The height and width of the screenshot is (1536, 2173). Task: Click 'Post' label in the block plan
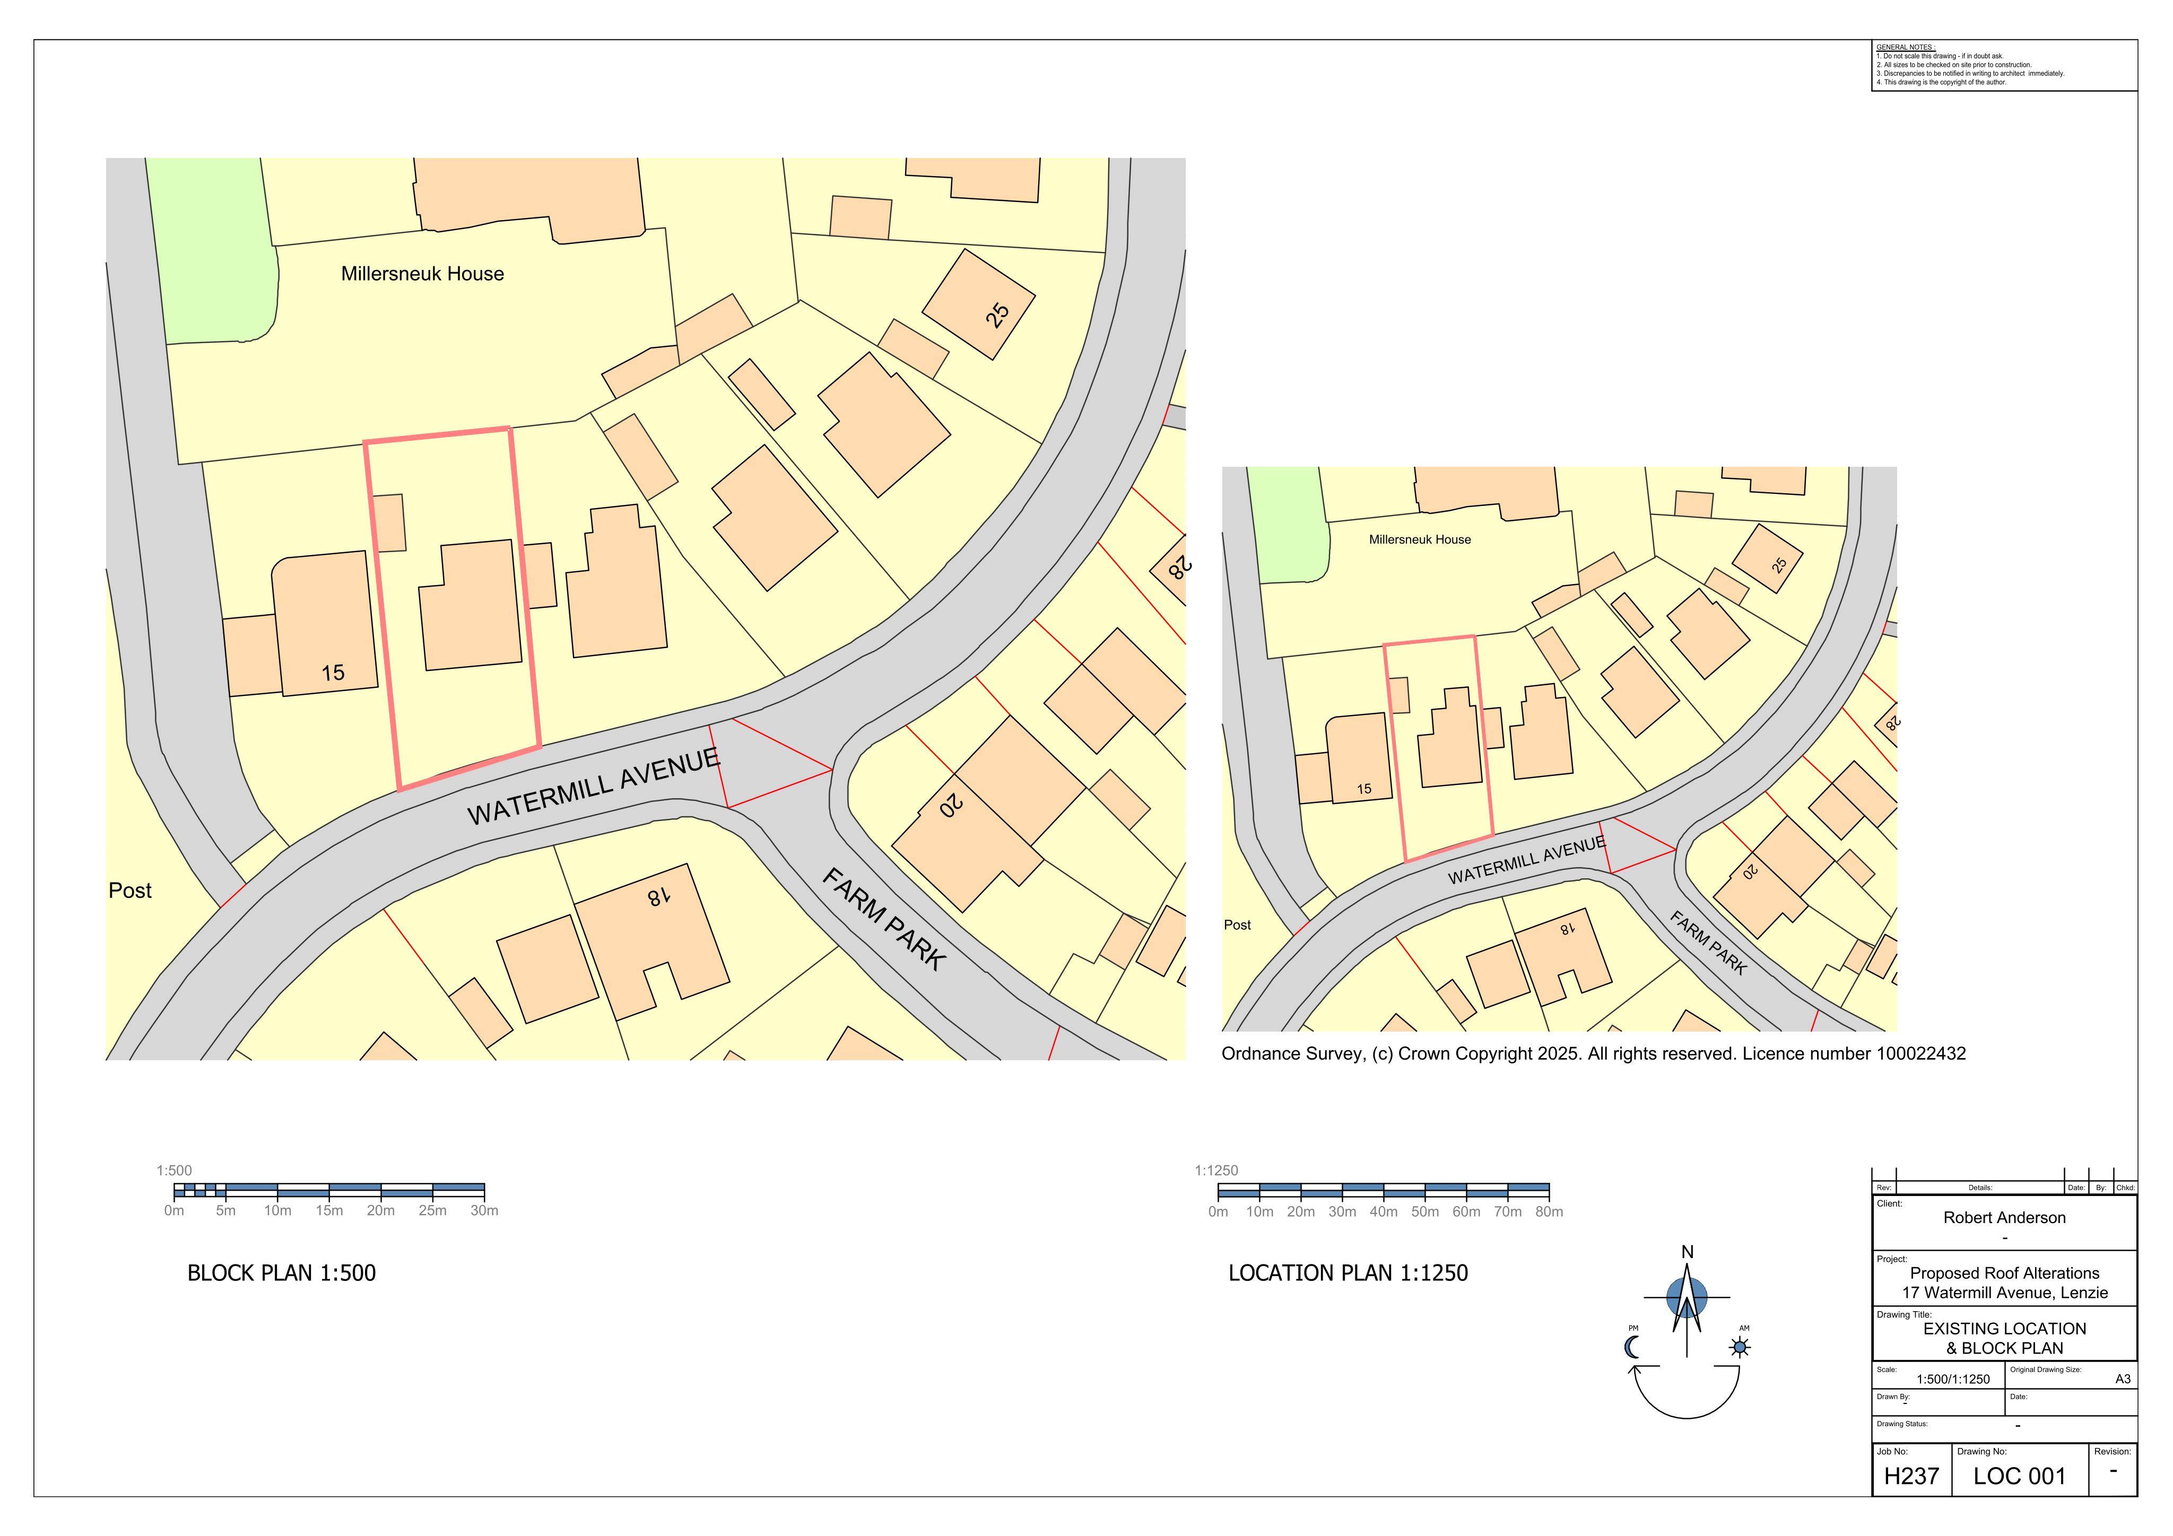click(129, 891)
